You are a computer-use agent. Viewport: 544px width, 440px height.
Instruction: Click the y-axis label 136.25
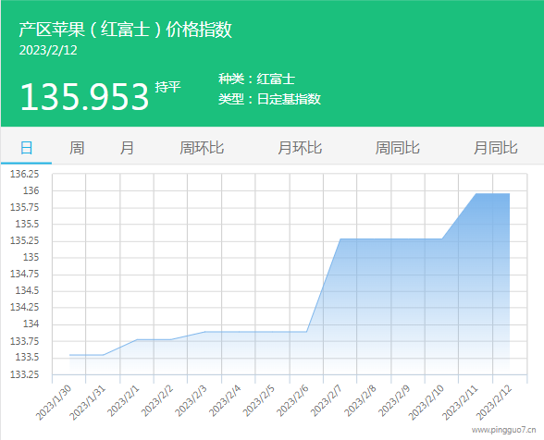pyautogui.click(x=25, y=174)
